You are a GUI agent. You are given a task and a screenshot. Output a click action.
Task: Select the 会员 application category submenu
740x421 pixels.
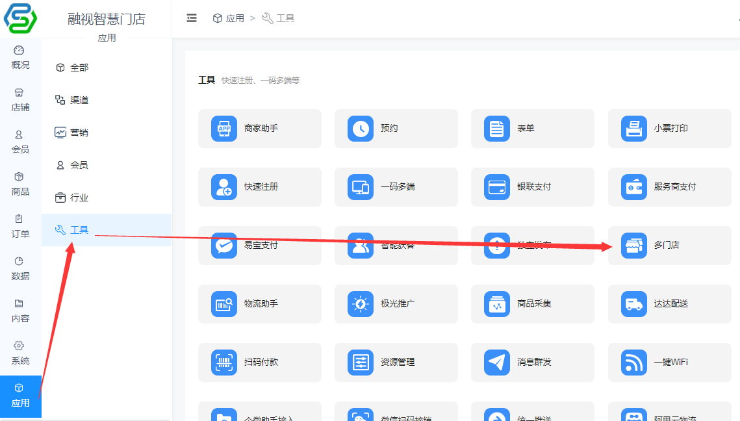106,165
